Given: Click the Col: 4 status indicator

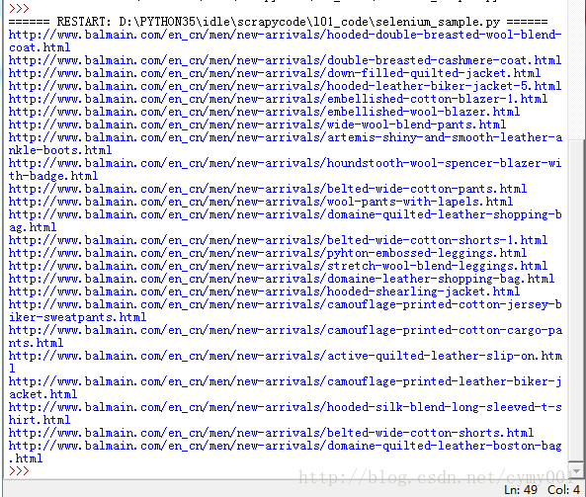Looking at the screenshot, I should (x=563, y=489).
